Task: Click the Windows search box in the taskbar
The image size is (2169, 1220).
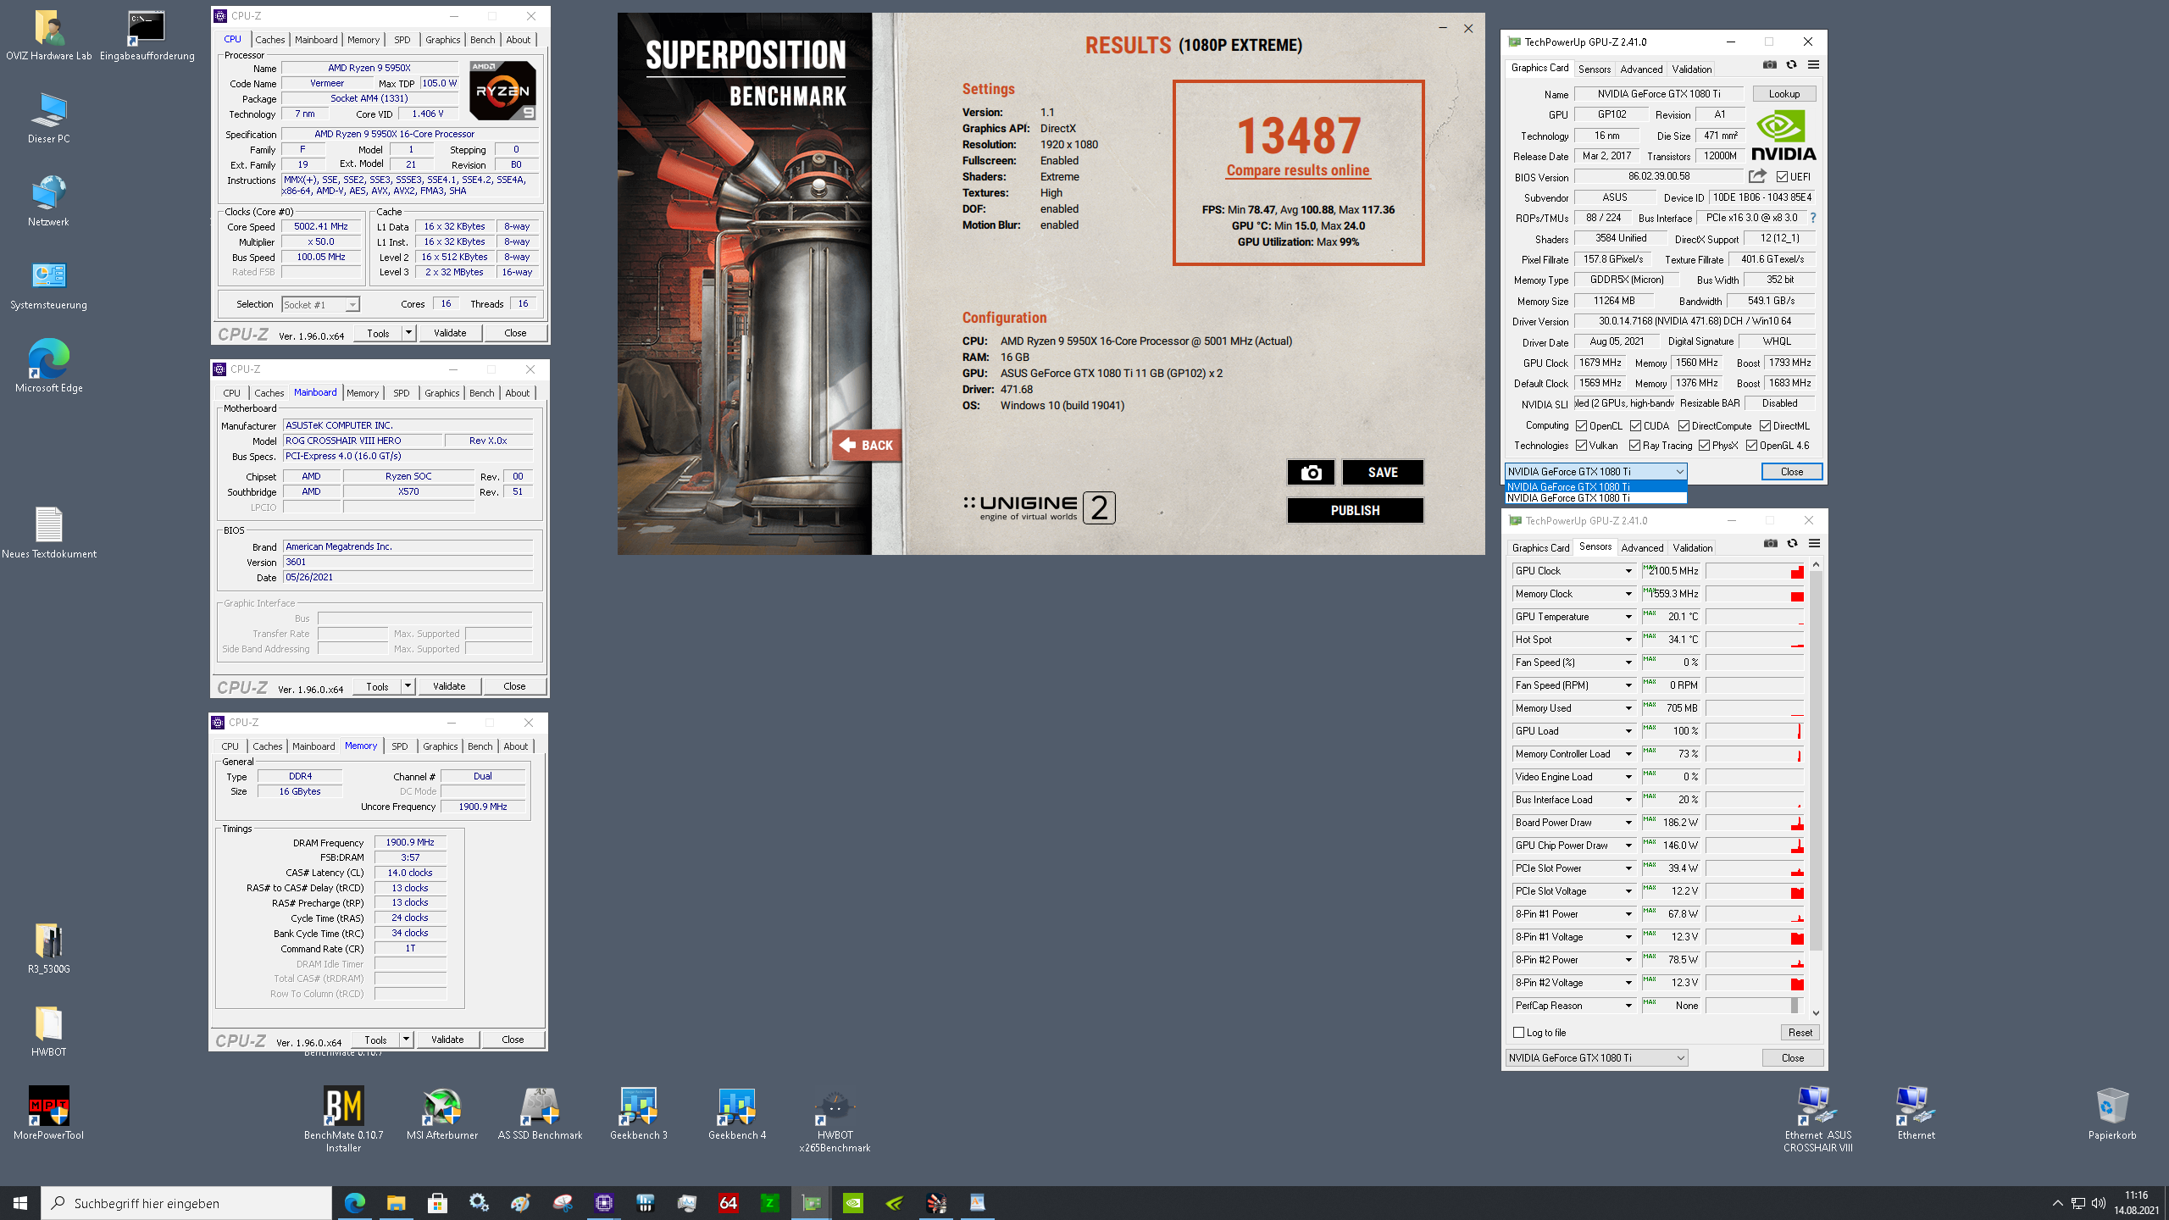Action: (186, 1203)
